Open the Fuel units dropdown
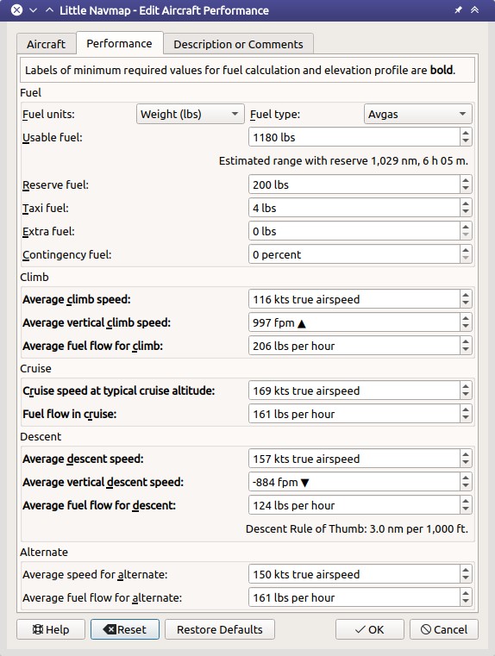The height and width of the screenshot is (656, 495). [190, 114]
